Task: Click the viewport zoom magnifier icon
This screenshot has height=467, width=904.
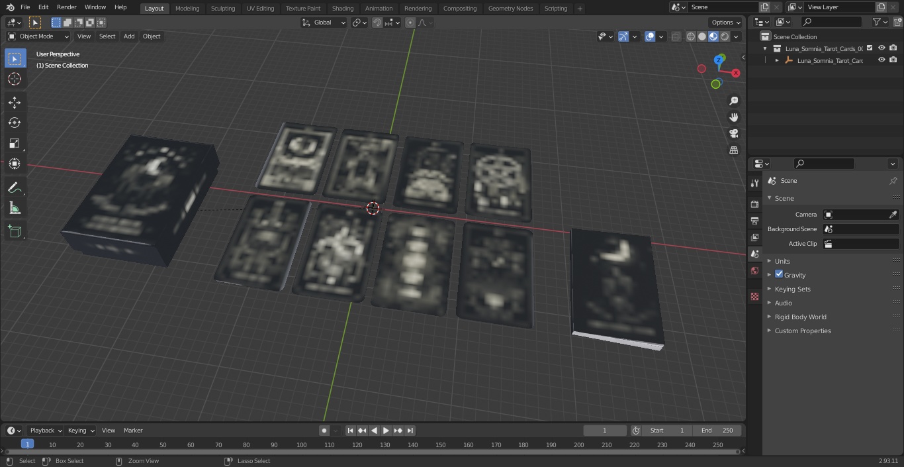Action: (x=733, y=101)
